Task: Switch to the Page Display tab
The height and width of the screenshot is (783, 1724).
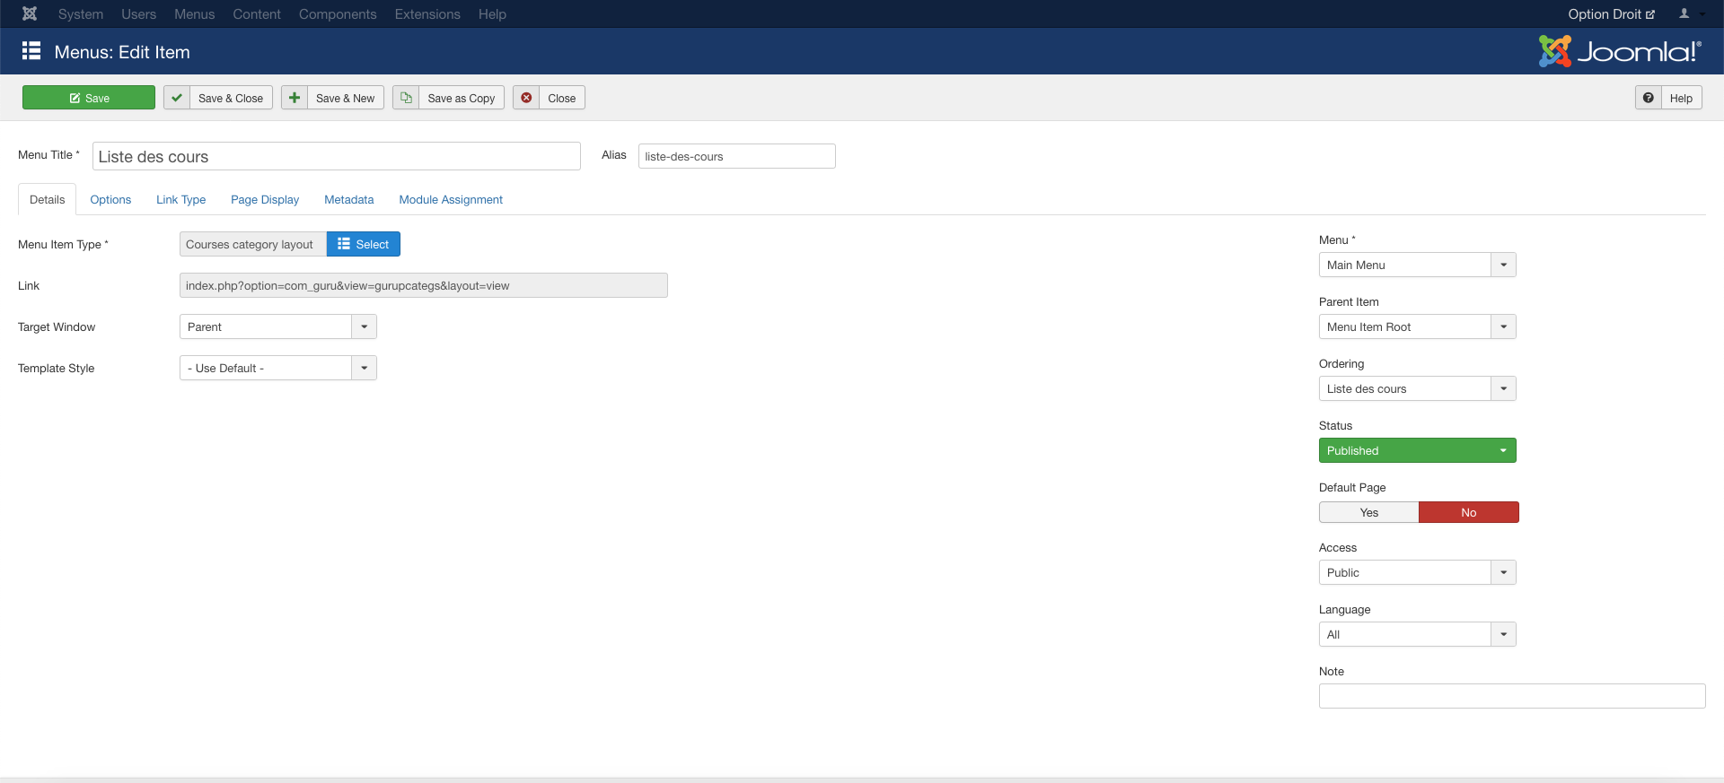Action: click(265, 199)
